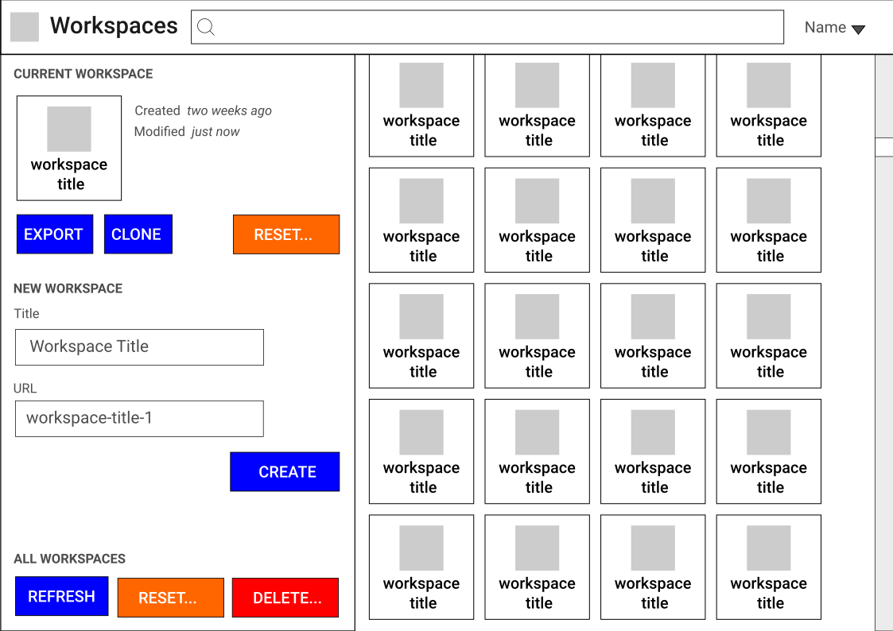Viewport: 893px width, 631px height.
Task: Click the NEW WORKSPACE section label
Action: [x=68, y=288]
